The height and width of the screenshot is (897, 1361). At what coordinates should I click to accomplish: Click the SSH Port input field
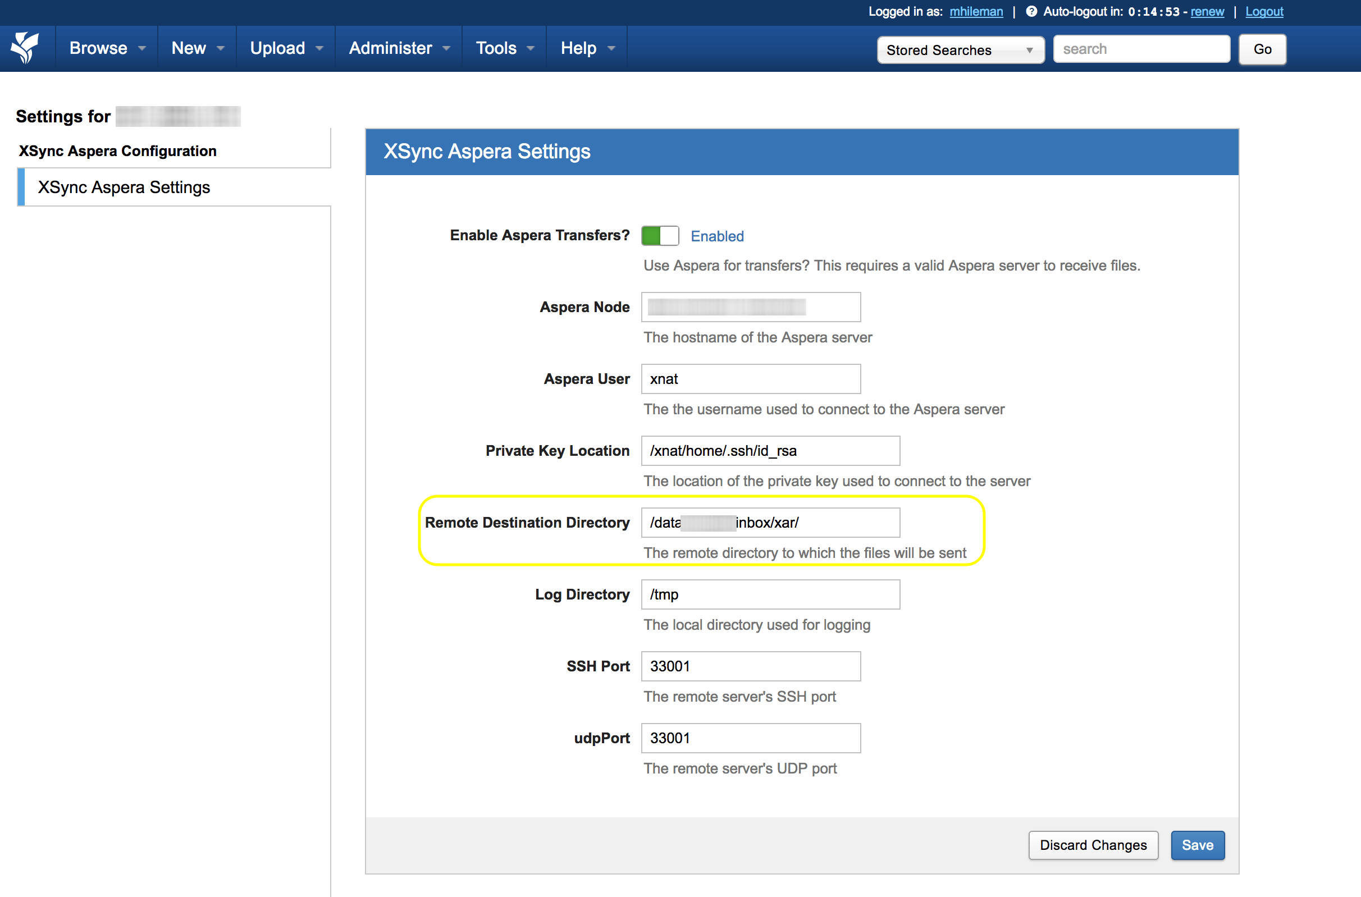click(x=750, y=666)
